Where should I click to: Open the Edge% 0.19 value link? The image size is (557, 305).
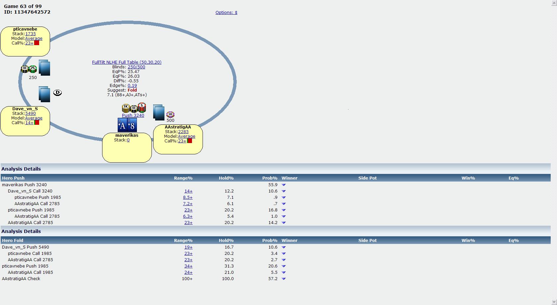click(132, 86)
